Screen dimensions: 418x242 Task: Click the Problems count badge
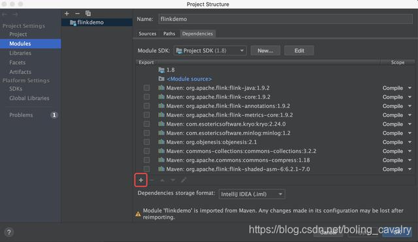pyautogui.click(x=54, y=115)
